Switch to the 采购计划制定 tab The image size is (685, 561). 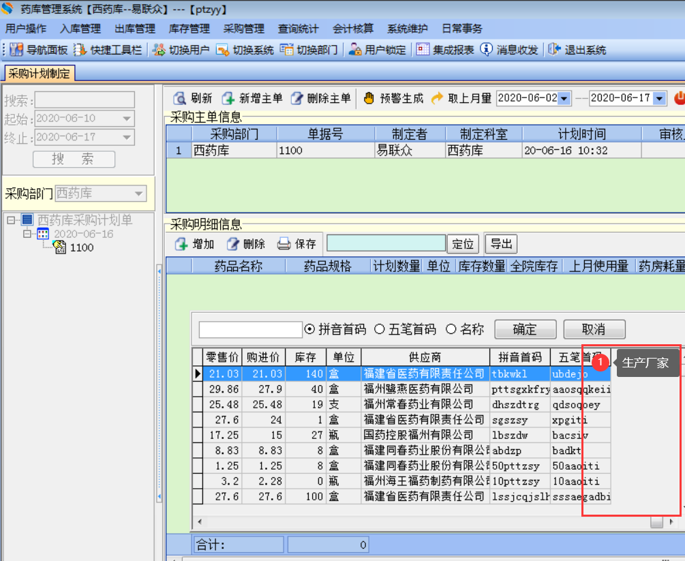click(40, 74)
